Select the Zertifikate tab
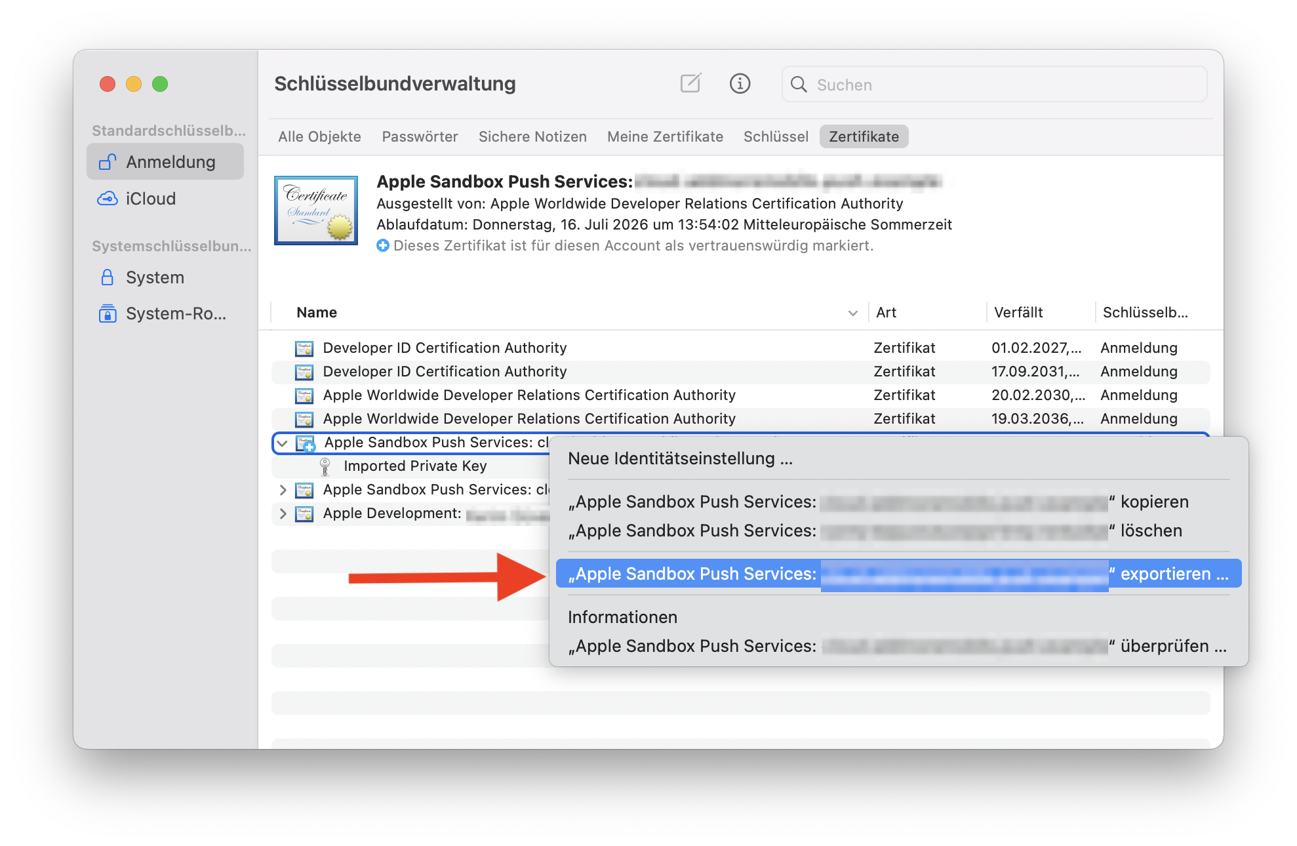This screenshot has width=1297, height=846. coord(864,136)
